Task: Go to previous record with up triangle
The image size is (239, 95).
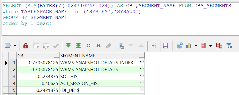Action: coord(141,46)
